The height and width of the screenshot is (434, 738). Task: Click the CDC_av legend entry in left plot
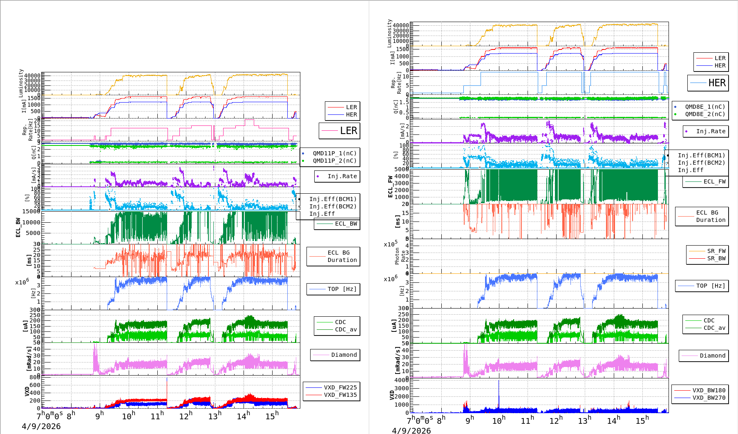click(x=346, y=329)
